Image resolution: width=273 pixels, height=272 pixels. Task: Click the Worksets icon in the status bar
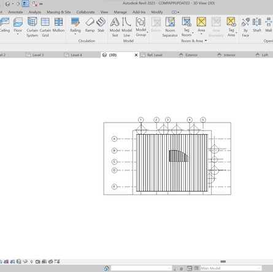click(107, 268)
